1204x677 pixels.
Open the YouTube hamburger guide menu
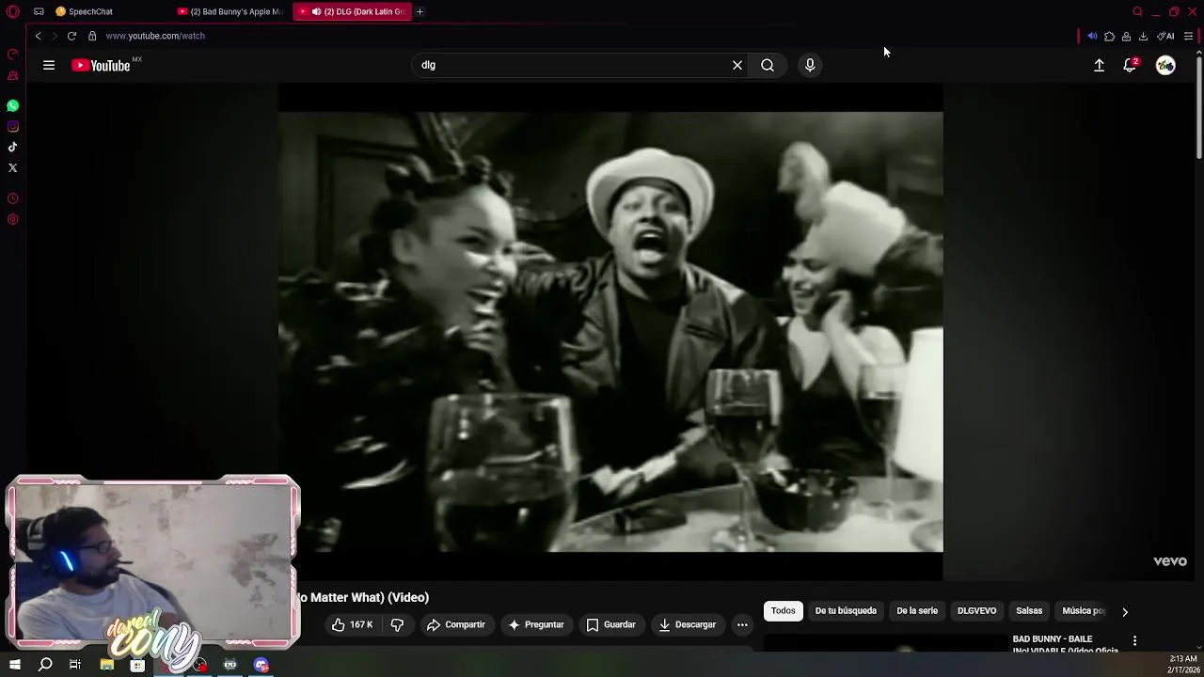49,65
